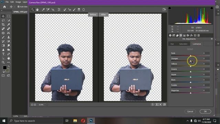Select the Color Sampler tool
This screenshot has width=220, height=124.
pos(48,10)
